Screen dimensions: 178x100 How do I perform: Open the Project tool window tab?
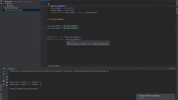coord(1,2)
